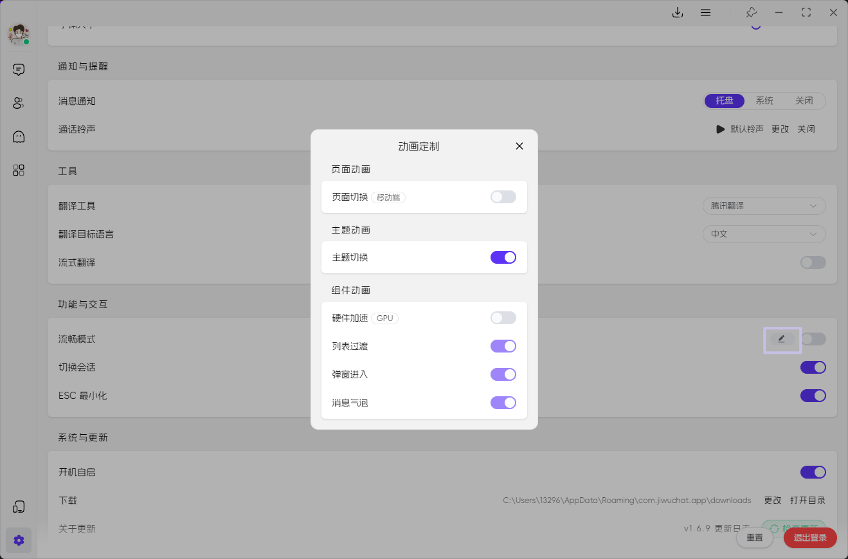This screenshot has width=848, height=559.
Task: Click the GPU tag
Action: point(384,318)
